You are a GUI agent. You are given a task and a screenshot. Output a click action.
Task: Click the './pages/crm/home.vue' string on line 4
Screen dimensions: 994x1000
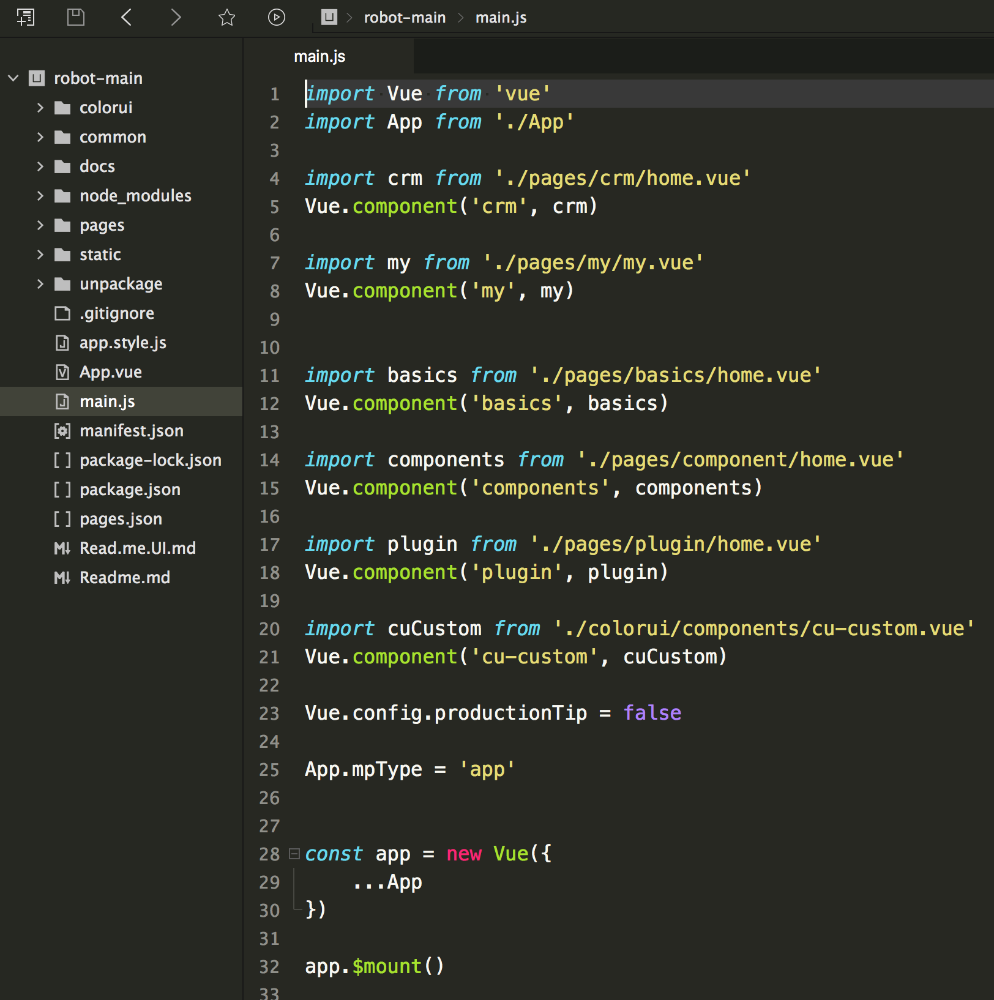622,178
